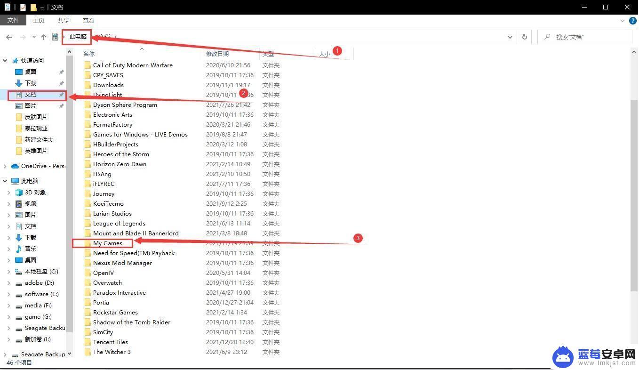
Task: Switch to the 主页 ribbon tab
Action: 39,21
